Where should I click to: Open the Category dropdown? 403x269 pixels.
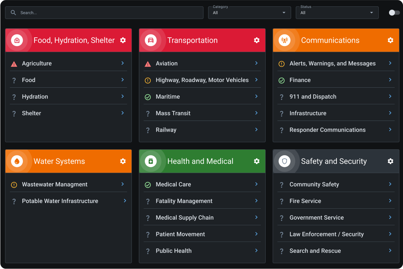(x=249, y=13)
